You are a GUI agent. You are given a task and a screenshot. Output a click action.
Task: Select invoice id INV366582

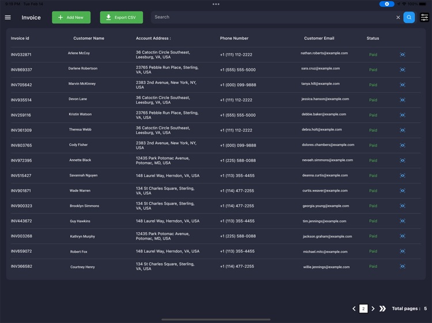[21, 266]
